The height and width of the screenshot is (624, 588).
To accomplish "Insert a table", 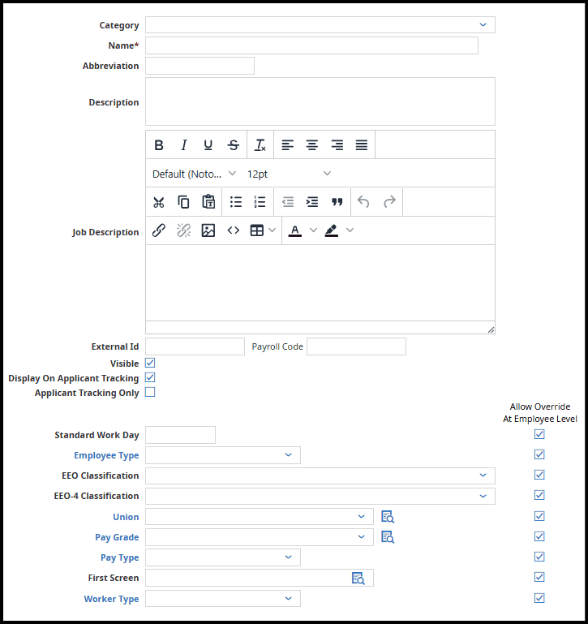I will pyautogui.click(x=256, y=230).
